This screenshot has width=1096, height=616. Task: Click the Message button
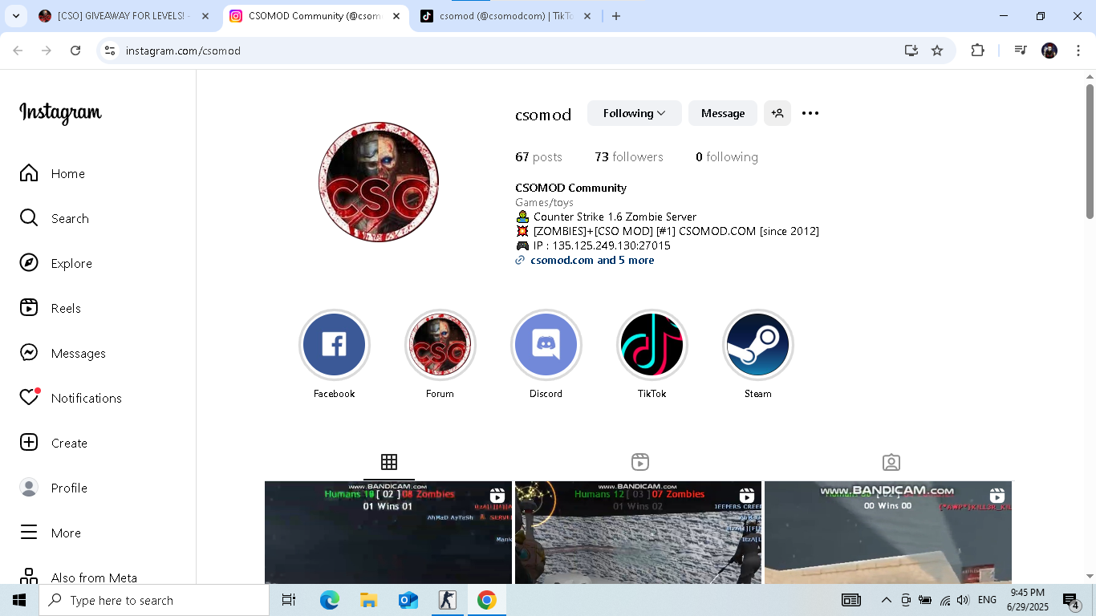(x=722, y=113)
